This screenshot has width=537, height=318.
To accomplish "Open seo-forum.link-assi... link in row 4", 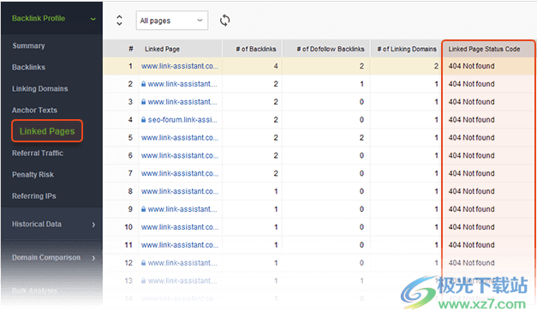I will [x=182, y=120].
